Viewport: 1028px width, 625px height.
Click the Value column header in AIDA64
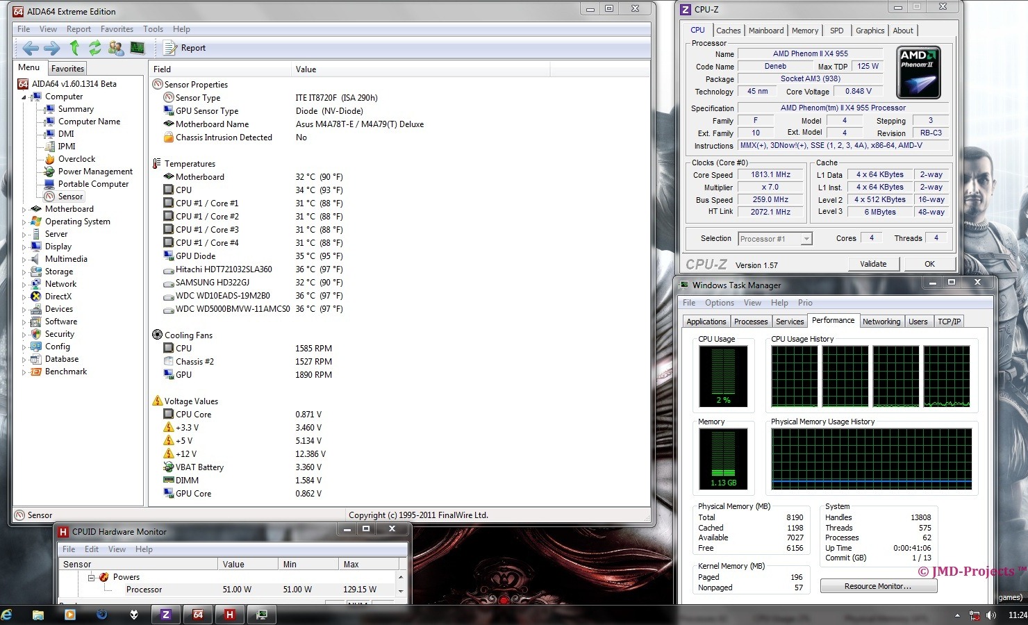420,69
